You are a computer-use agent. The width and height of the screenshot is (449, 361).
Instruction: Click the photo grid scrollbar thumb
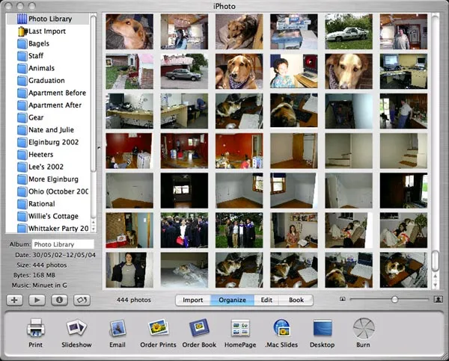pyautogui.click(x=436, y=261)
